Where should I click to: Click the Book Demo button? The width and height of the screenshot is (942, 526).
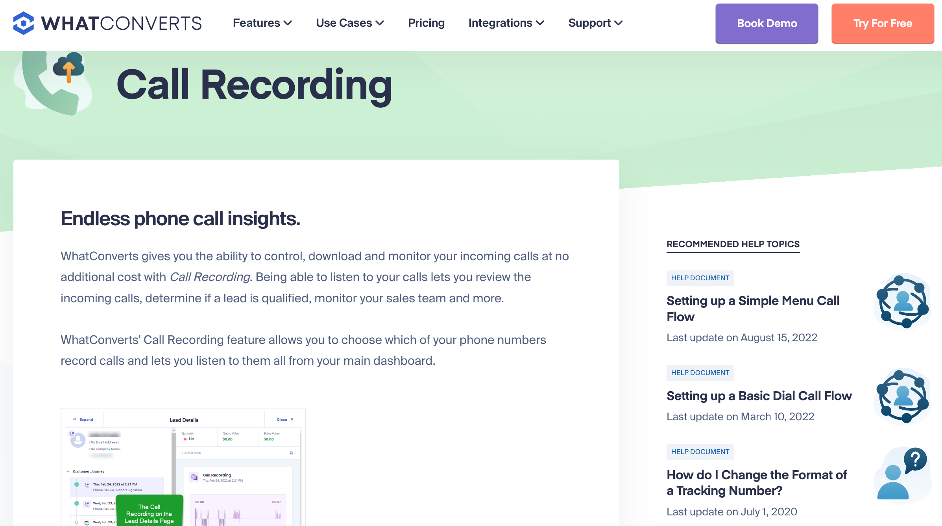click(x=767, y=23)
